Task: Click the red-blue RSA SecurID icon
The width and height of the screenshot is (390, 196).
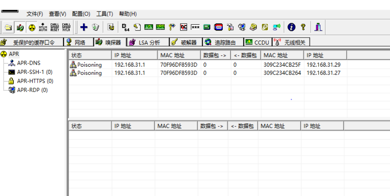Action: [218, 27]
